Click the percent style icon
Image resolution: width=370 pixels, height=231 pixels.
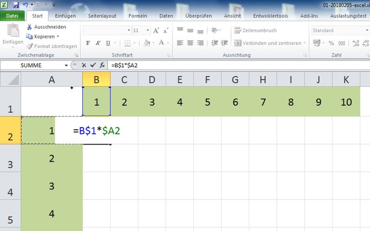pos(331,43)
